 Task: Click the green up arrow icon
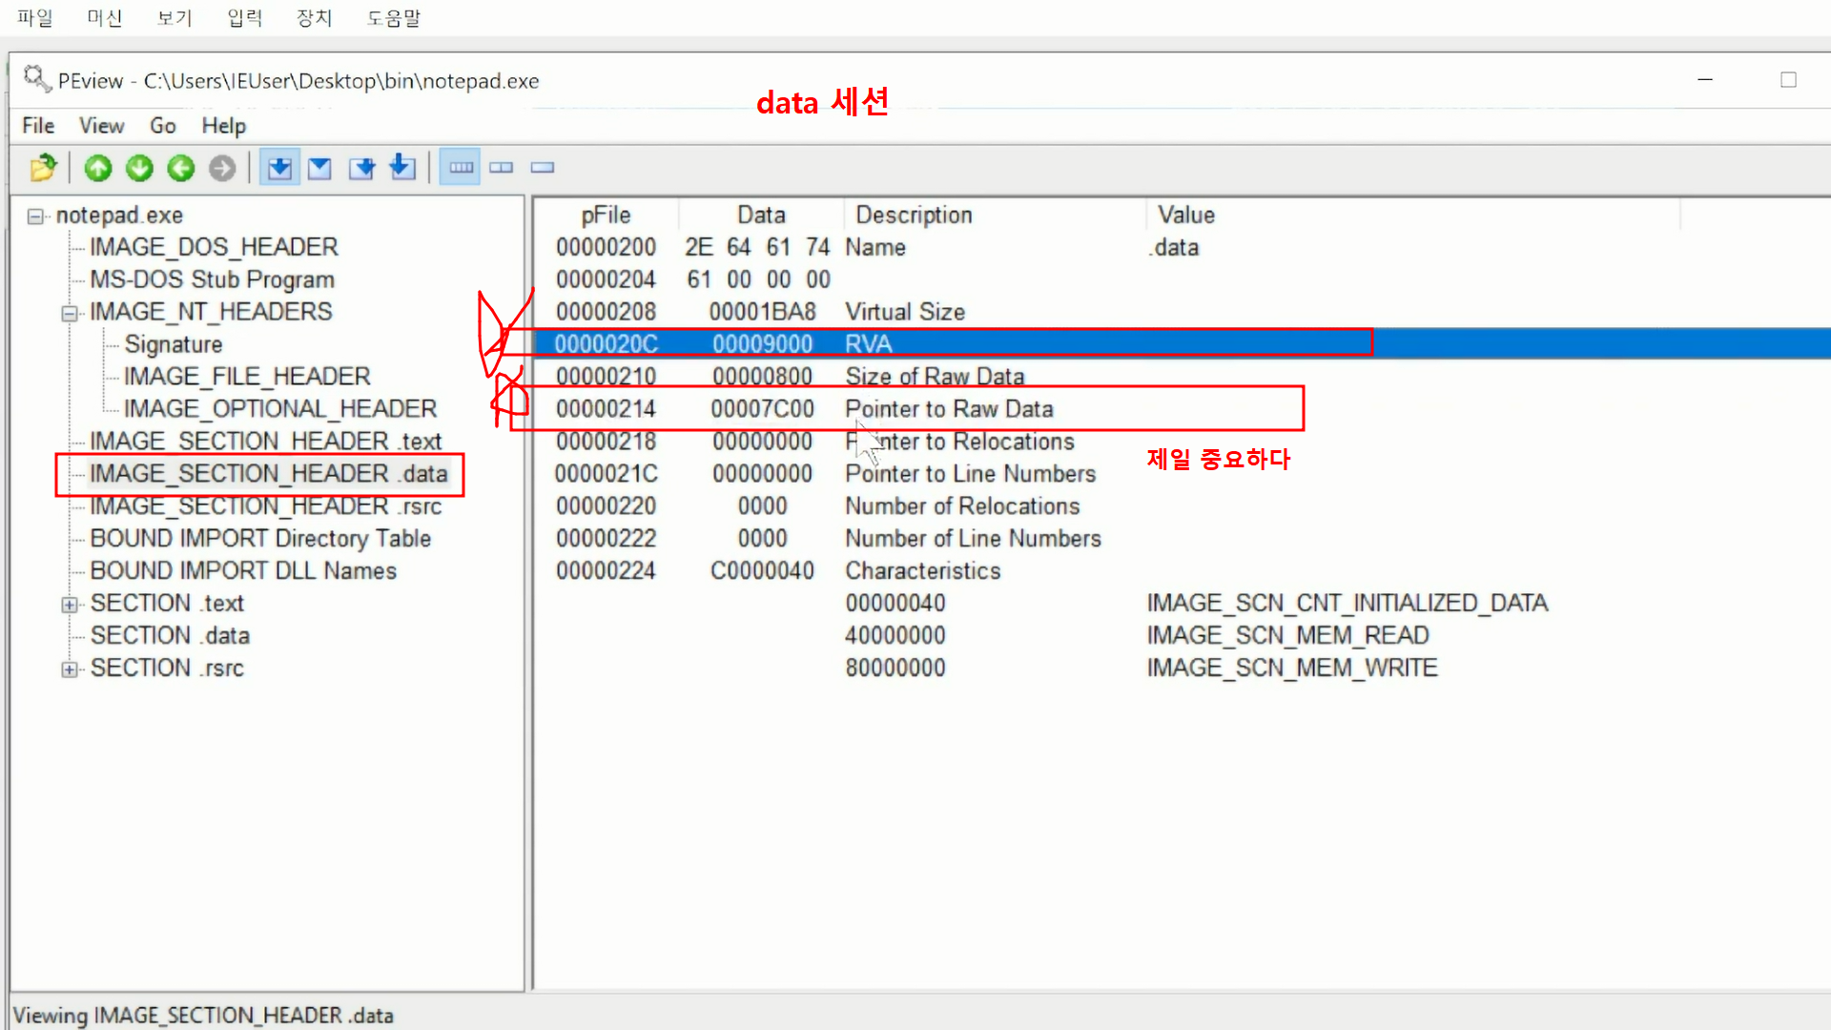point(98,168)
